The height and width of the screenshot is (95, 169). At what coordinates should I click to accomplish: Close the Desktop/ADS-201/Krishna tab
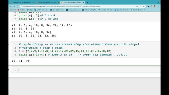tap(33, 3)
